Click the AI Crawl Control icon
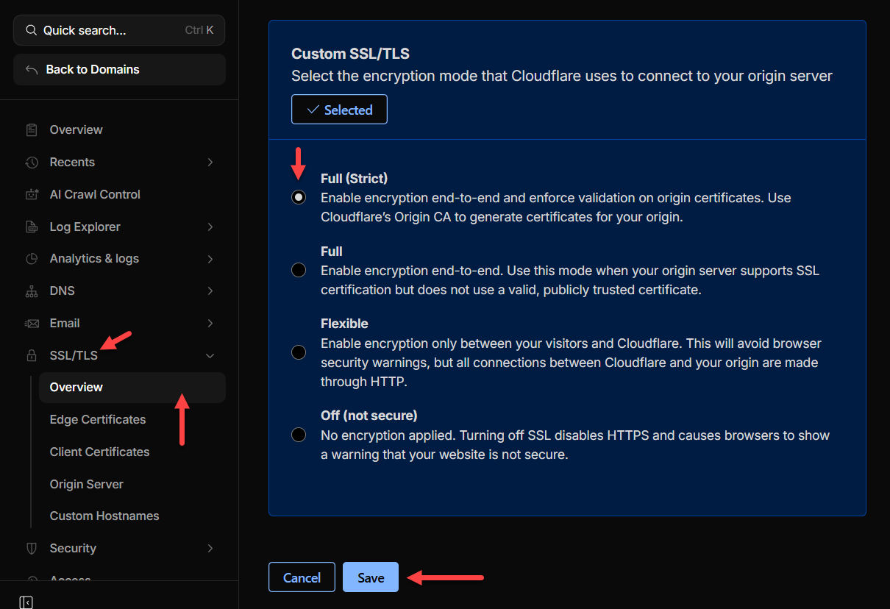 tap(32, 195)
